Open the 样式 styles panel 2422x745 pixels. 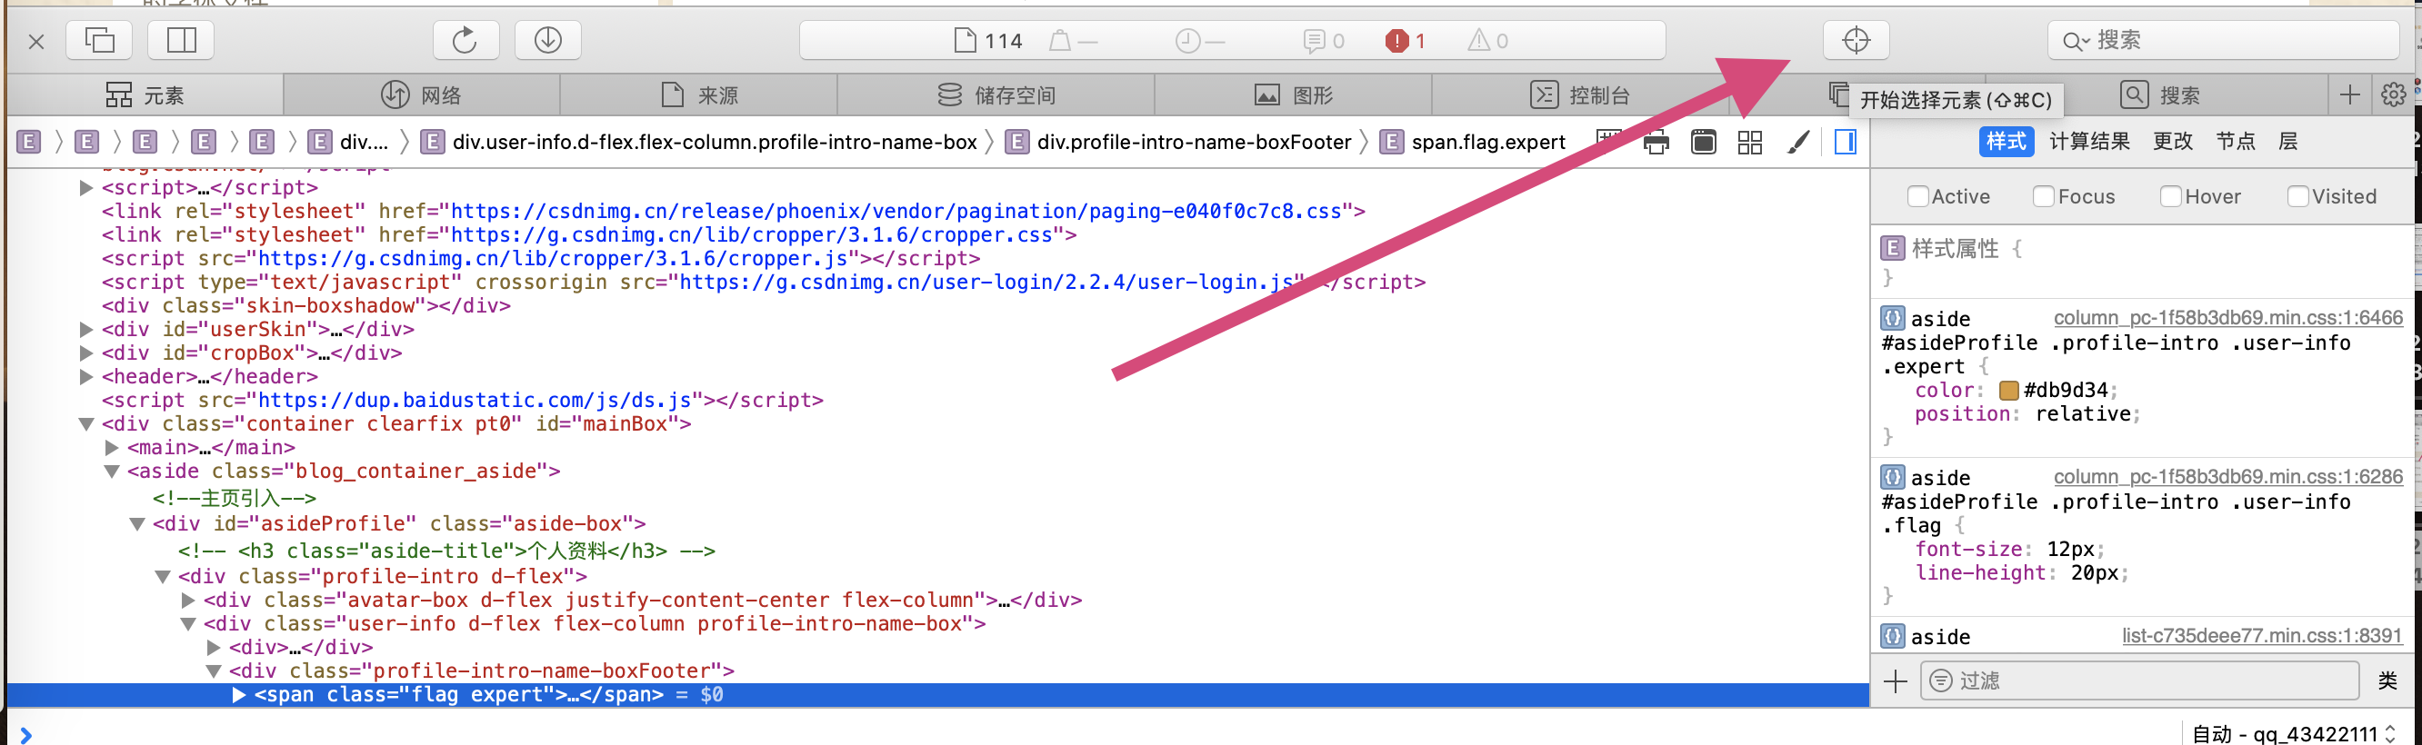[x=2006, y=142]
